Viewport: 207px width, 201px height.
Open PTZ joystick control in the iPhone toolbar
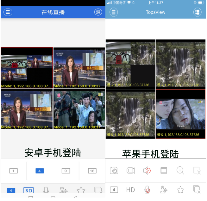163,190
